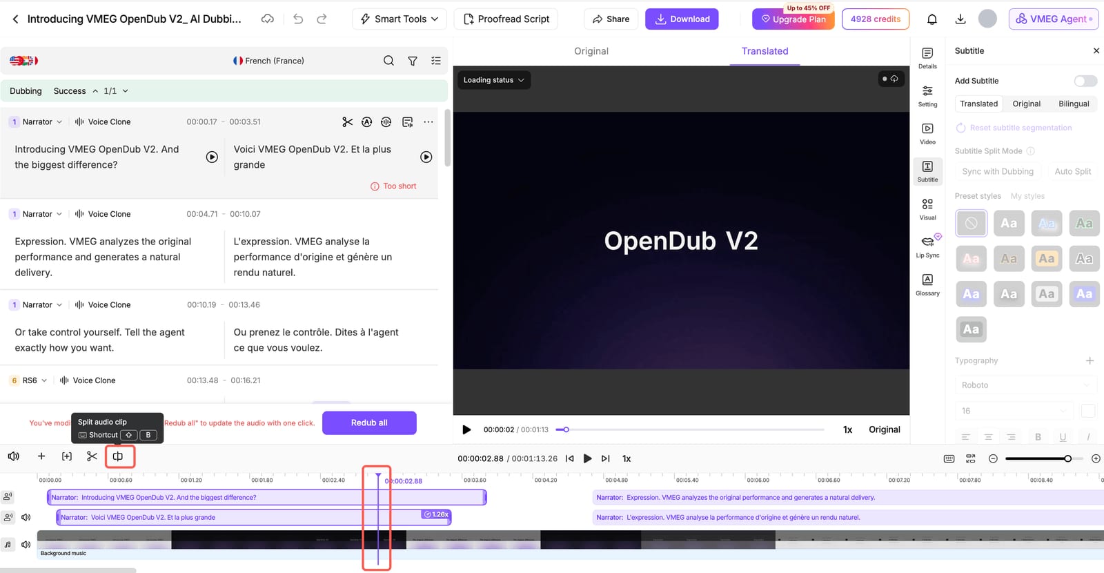Select the Original subtitle option

point(1026,104)
